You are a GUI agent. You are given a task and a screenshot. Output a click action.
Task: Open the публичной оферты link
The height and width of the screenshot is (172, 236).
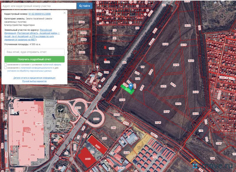point(52,64)
